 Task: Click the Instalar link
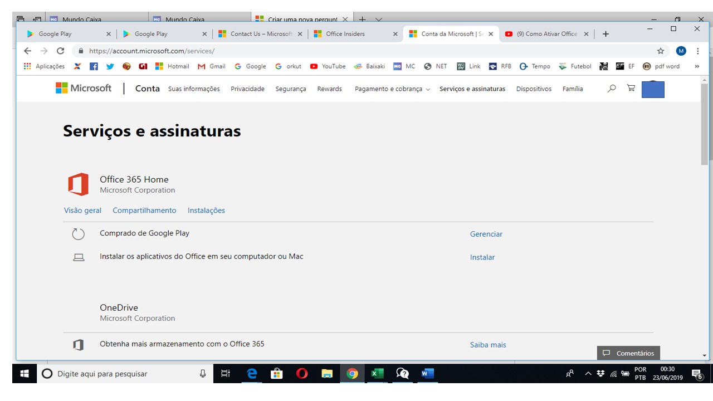[x=482, y=257]
